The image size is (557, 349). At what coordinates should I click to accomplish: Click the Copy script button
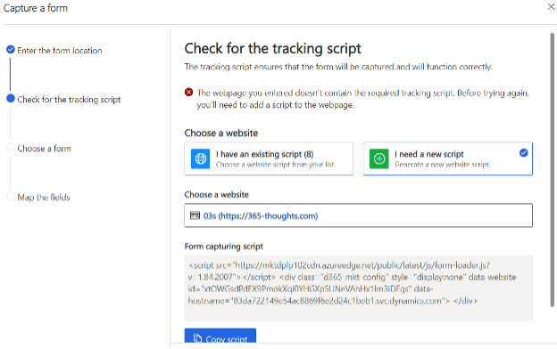220,337
